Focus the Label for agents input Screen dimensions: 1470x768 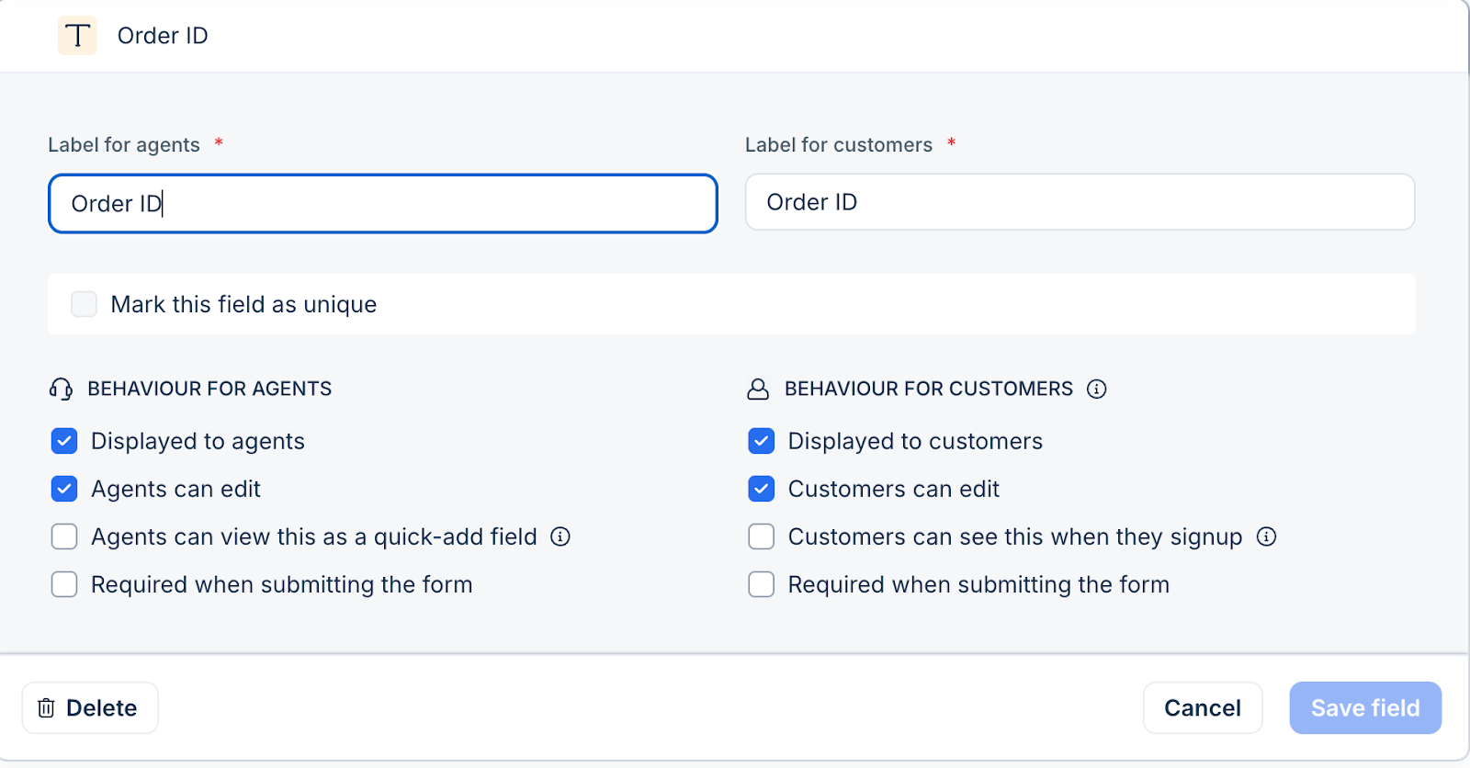pyautogui.click(x=382, y=204)
